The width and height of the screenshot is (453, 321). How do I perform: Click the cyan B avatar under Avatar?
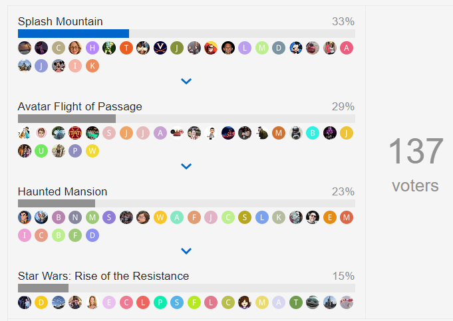313,133
